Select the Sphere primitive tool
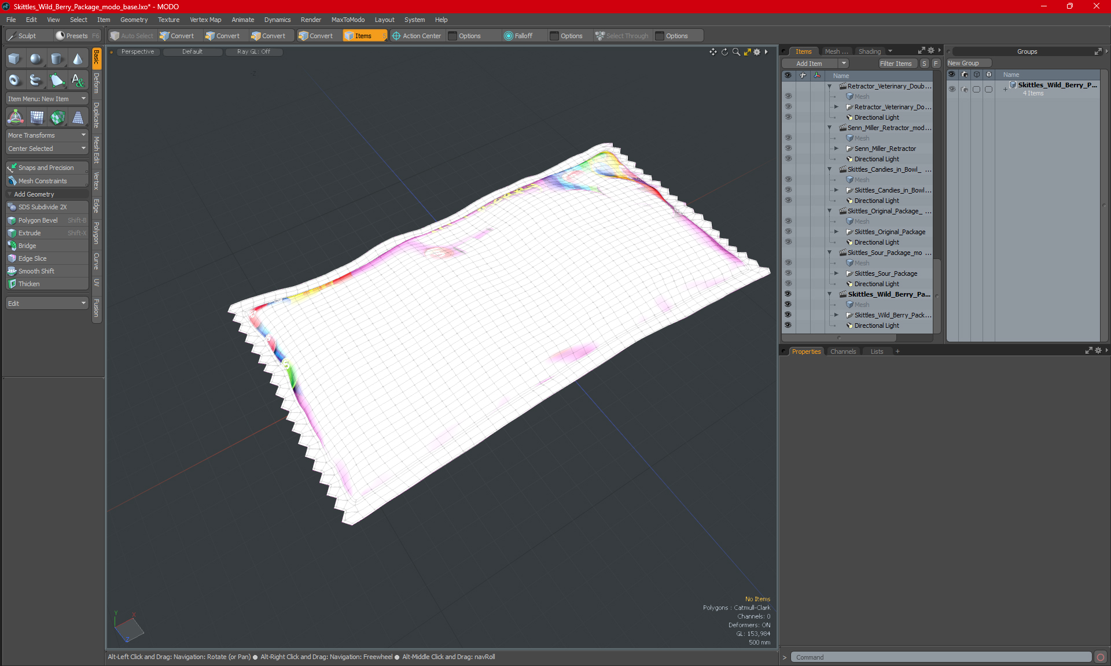The image size is (1111, 666). pyautogui.click(x=36, y=58)
